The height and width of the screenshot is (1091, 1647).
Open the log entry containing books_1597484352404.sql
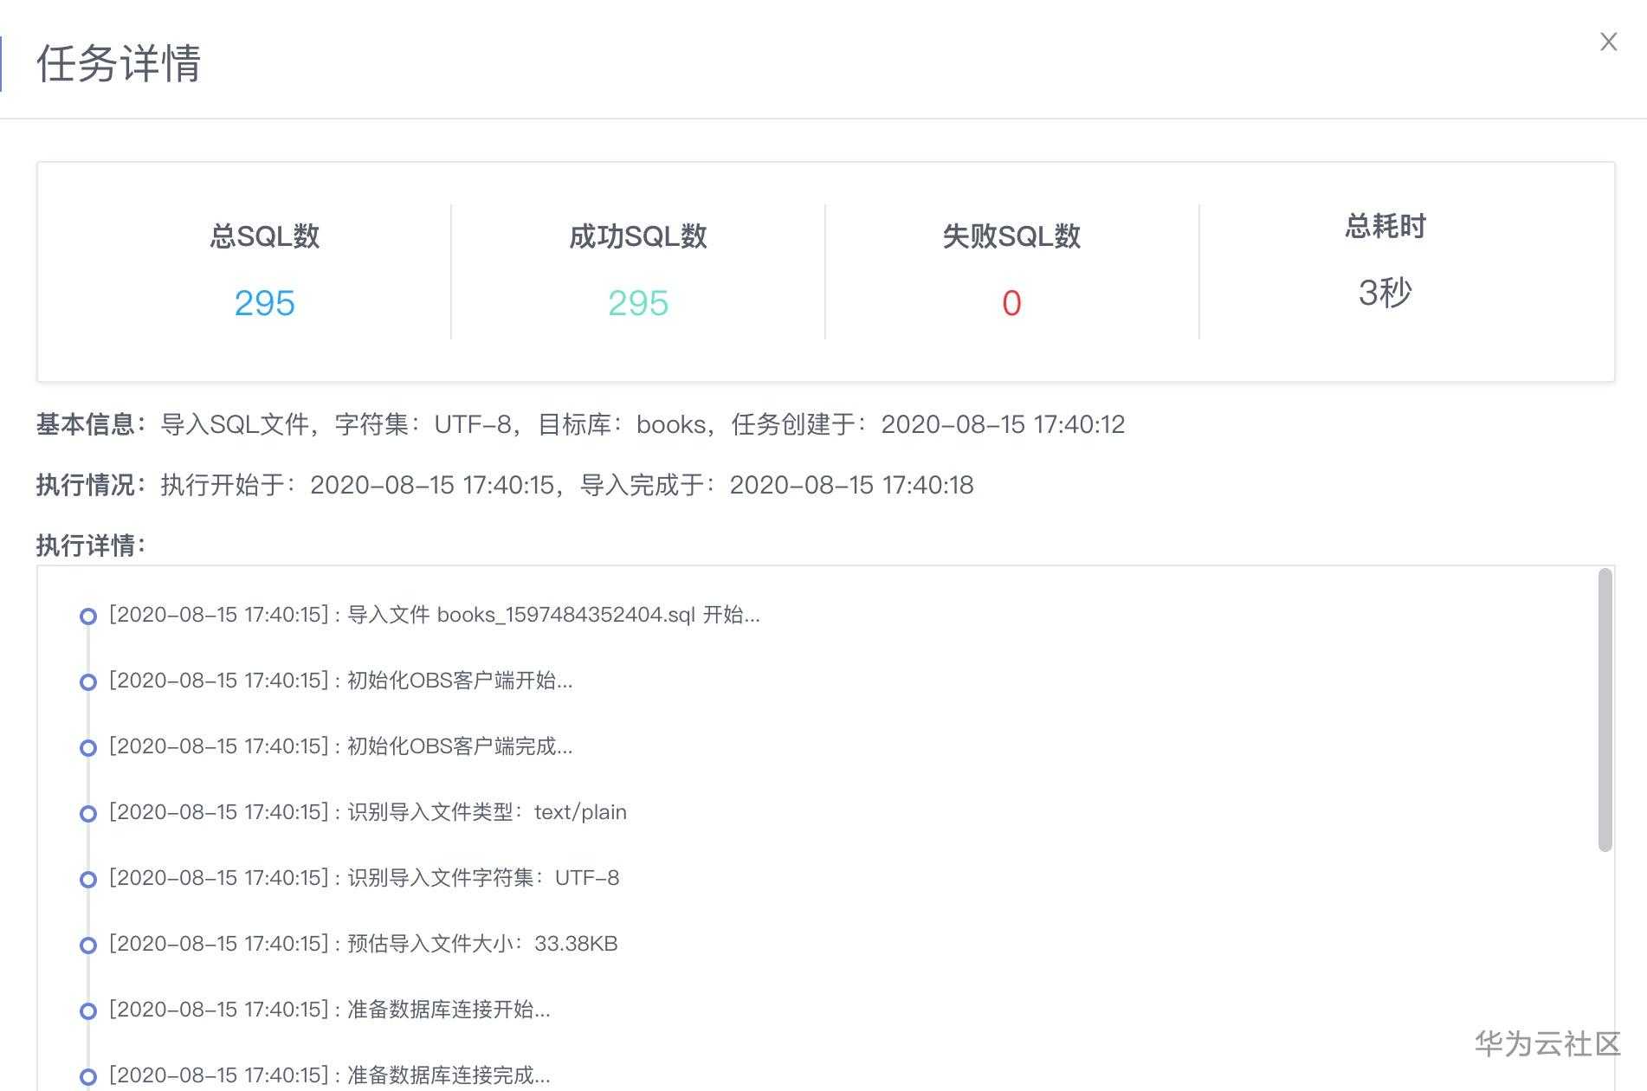433,616
